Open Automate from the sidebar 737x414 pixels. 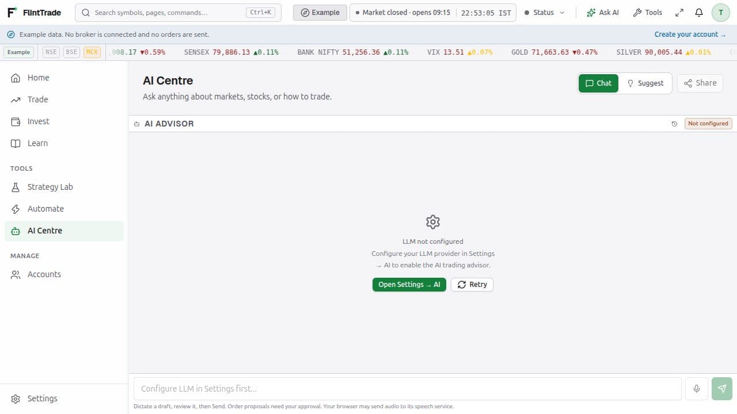click(64, 209)
